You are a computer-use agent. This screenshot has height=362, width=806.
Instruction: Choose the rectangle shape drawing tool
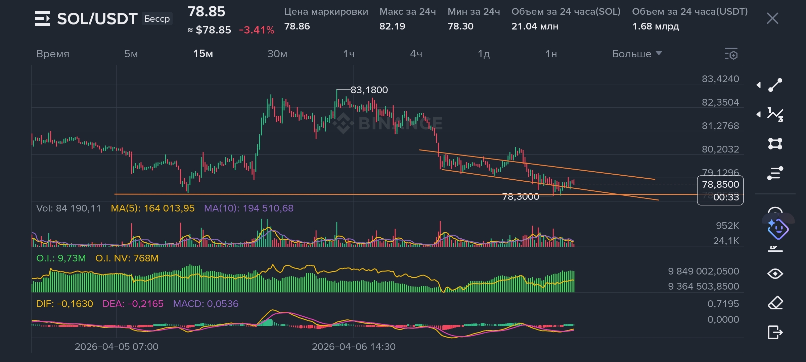point(775,144)
